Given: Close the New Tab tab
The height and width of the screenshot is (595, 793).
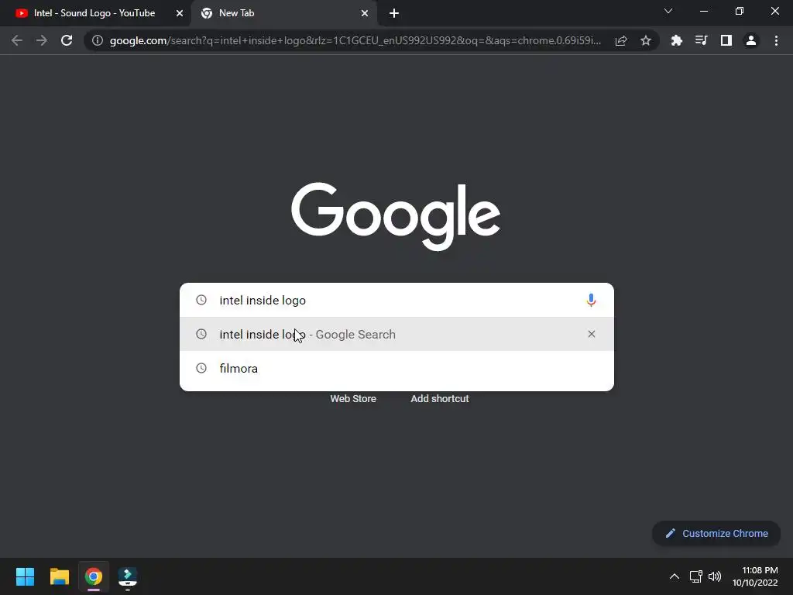Looking at the screenshot, I should [x=365, y=13].
